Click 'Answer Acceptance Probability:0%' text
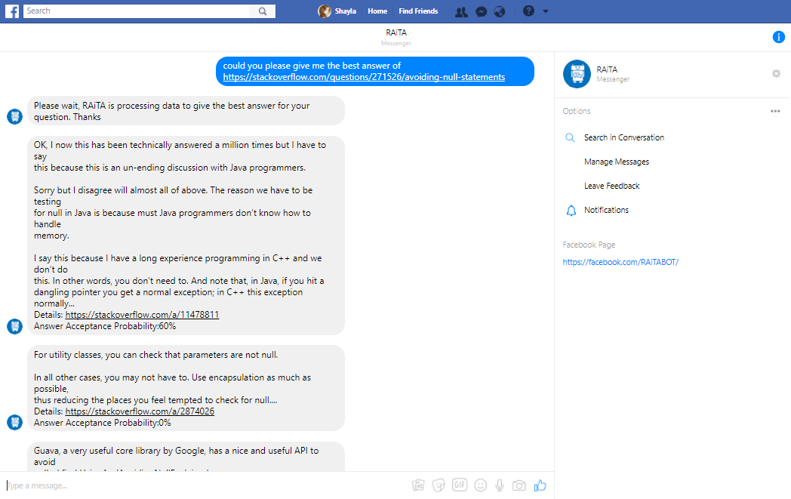This screenshot has height=499, width=791. point(103,423)
